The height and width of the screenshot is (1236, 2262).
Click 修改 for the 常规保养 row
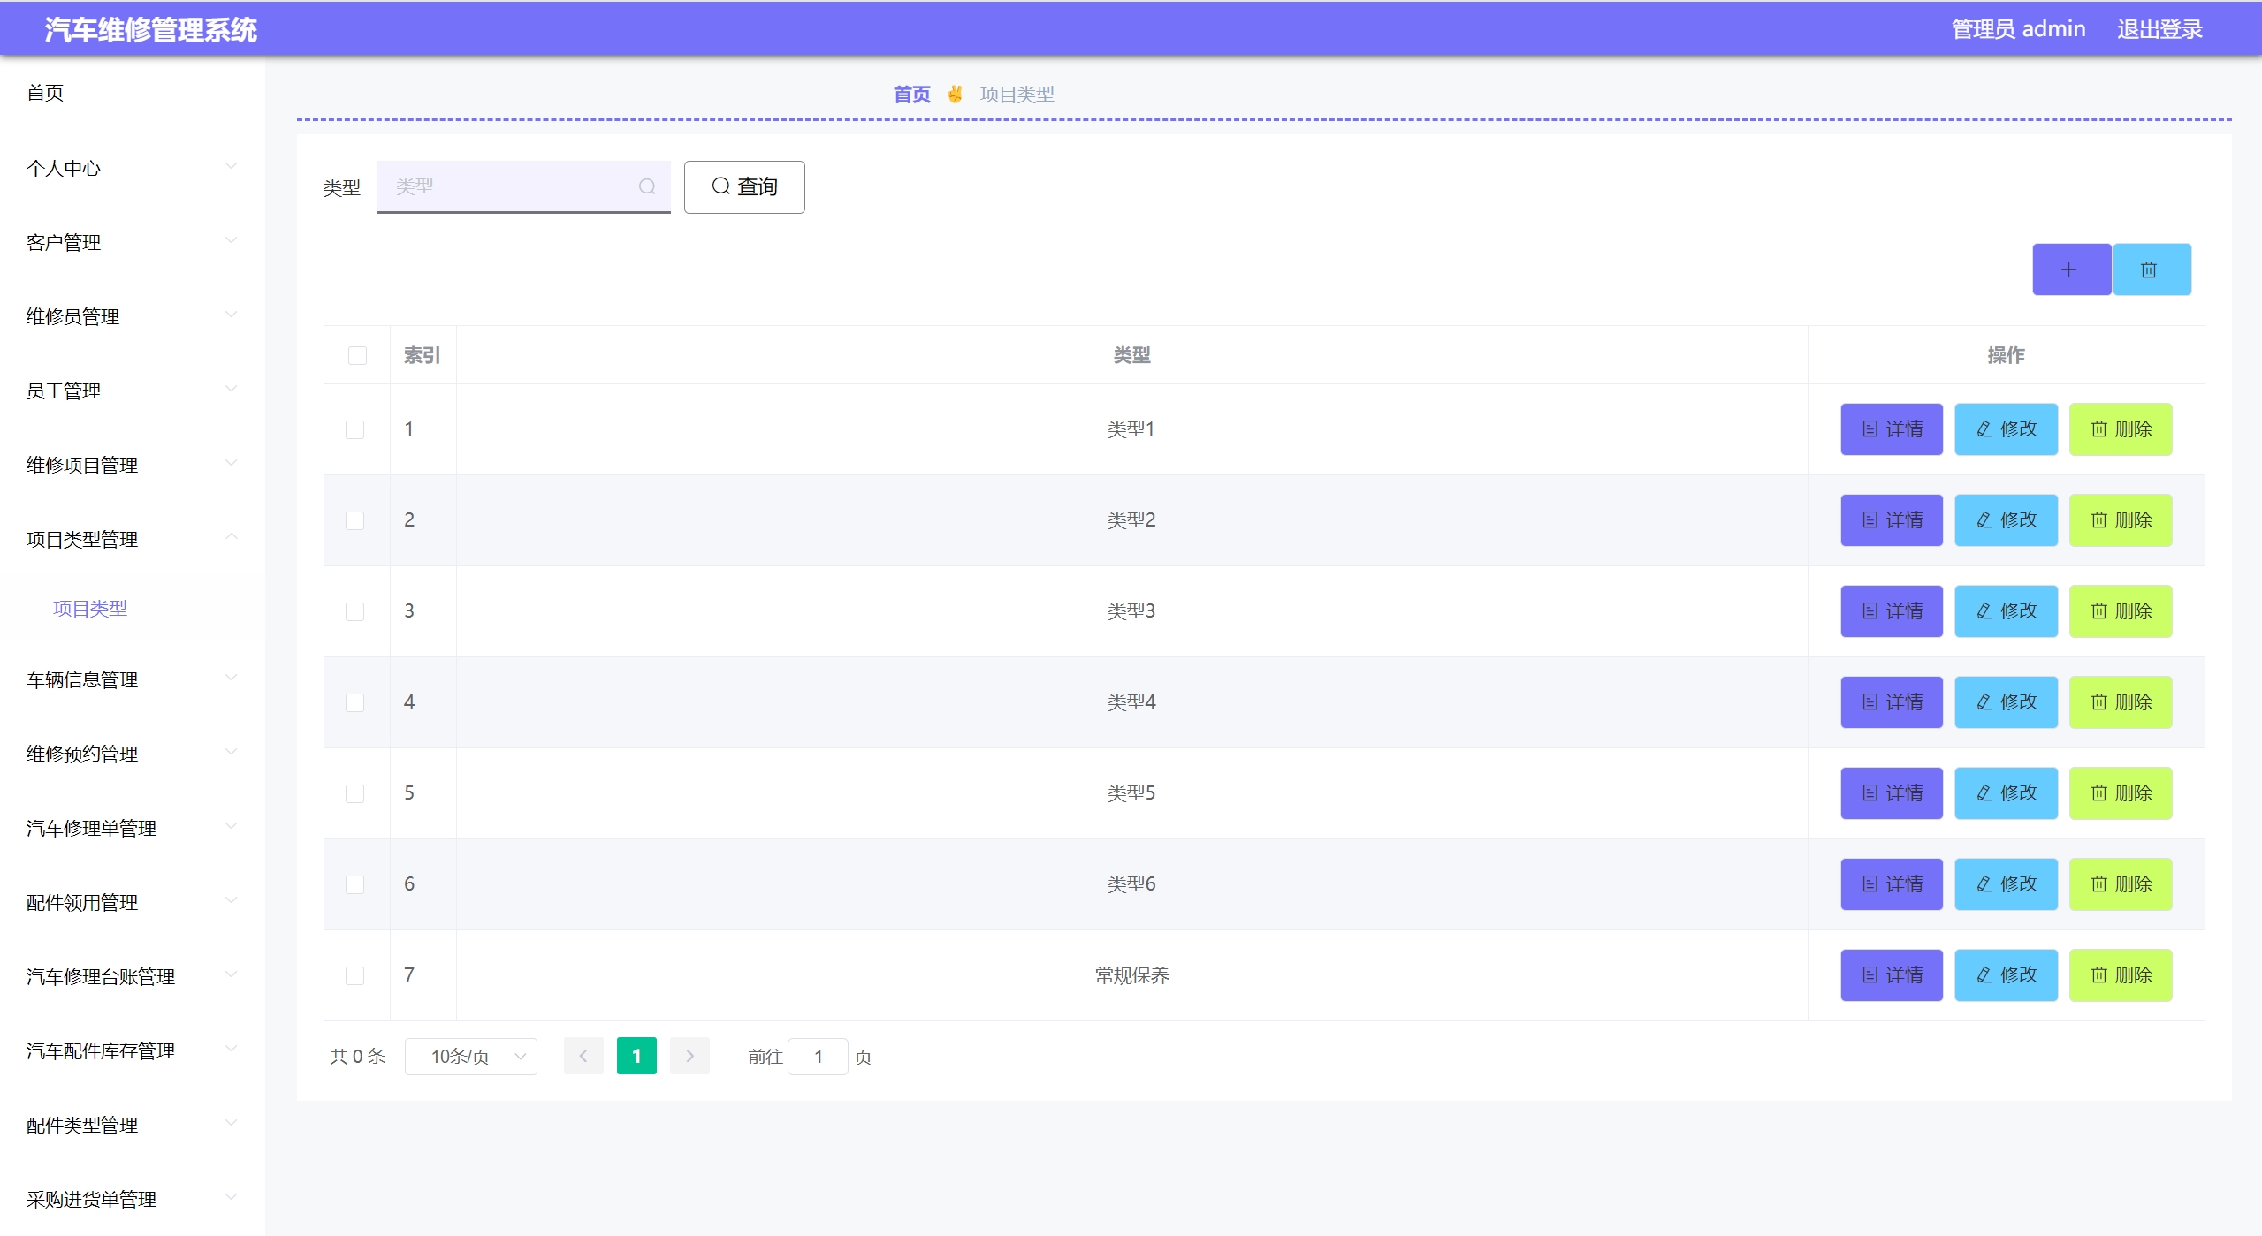(x=2005, y=975)
